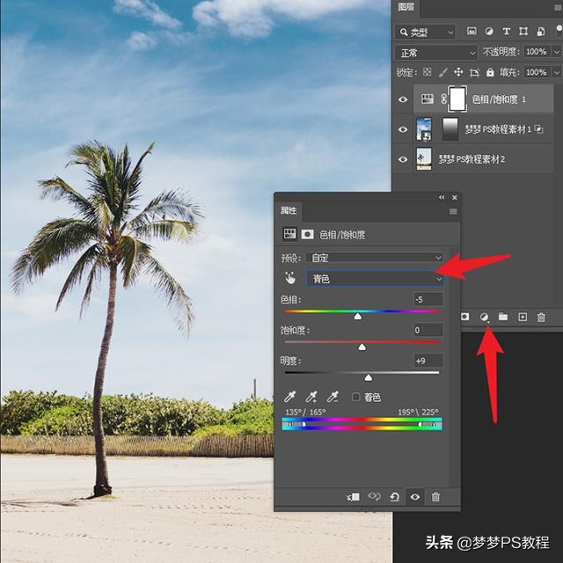
Task: Select the on-image targeted adjustment hand tool
Action: (x=290, y=278)
